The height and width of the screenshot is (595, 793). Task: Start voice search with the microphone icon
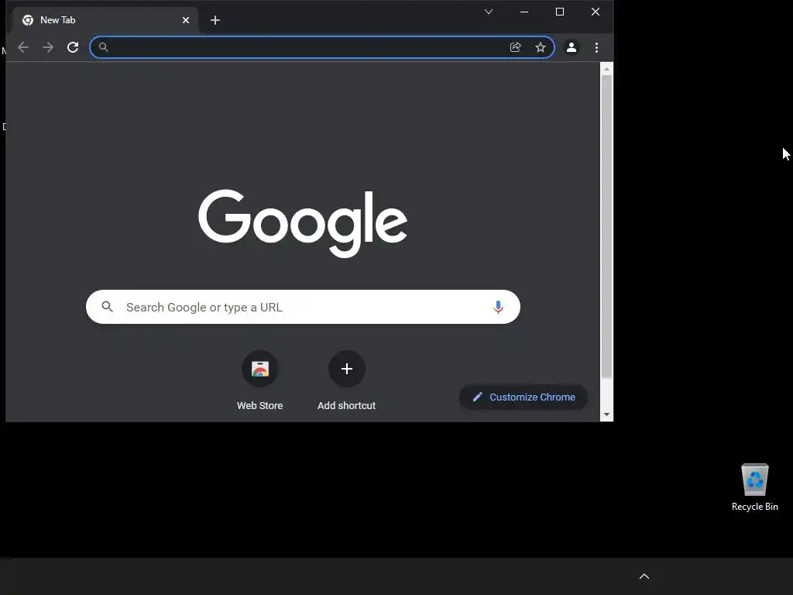[x=498, y=307]
